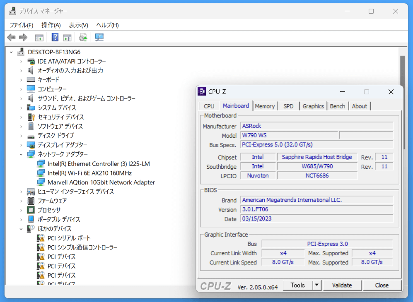Click the Model field showing W790 WS
413x302 pixels.
click(x=289, y=135)
